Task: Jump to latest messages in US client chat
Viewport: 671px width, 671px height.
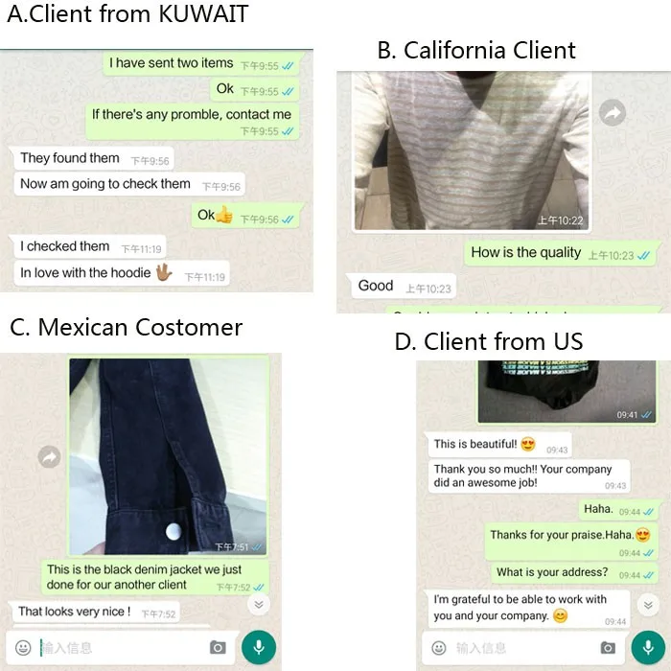Action: [x=648, y=605]
